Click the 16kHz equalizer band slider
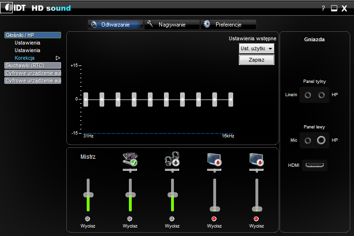This screenshot has height=236, width=354. click(230, 100)
